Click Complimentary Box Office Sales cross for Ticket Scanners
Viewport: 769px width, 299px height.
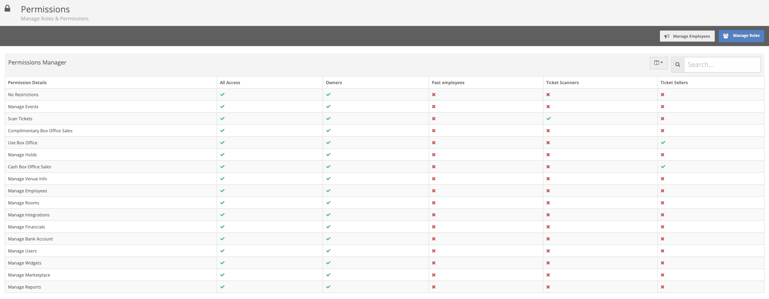click(548, 131)
